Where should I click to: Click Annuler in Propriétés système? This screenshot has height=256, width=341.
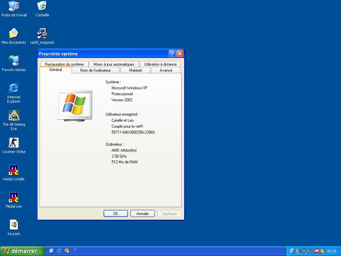(x=143, y=214)
